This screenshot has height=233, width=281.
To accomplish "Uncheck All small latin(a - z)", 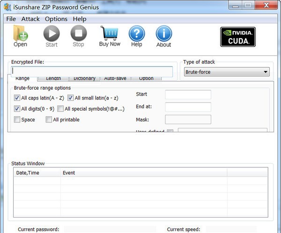I will click(x=70, y=98).
